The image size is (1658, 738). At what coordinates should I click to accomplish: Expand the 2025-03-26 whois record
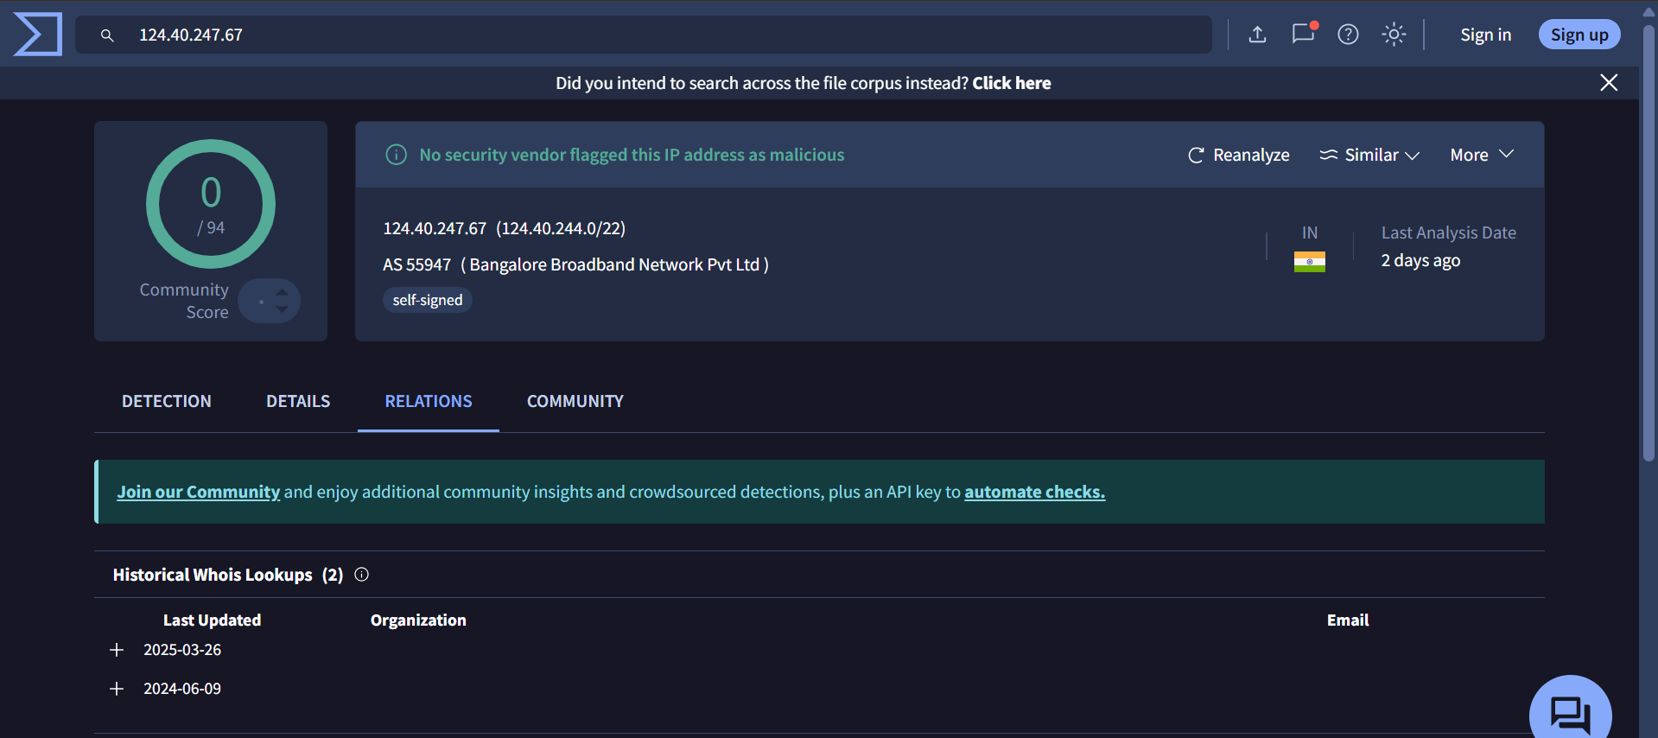[x=118, y=650]
